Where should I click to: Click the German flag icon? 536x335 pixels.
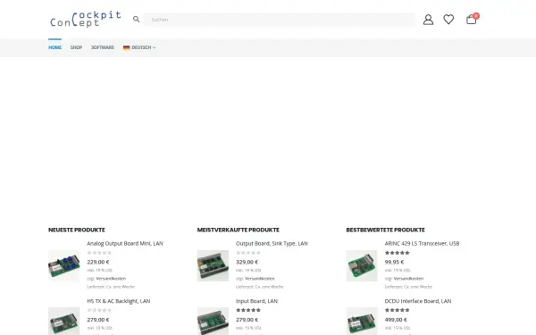(127, 47)
